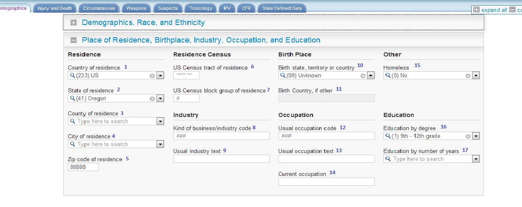Open the Toxicology tab

[x=201, y=8]
